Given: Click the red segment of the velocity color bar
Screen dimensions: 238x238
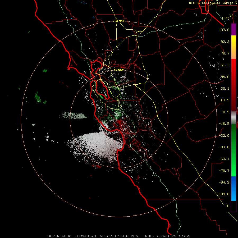Looking at the screenshot, I should [234, 85].
